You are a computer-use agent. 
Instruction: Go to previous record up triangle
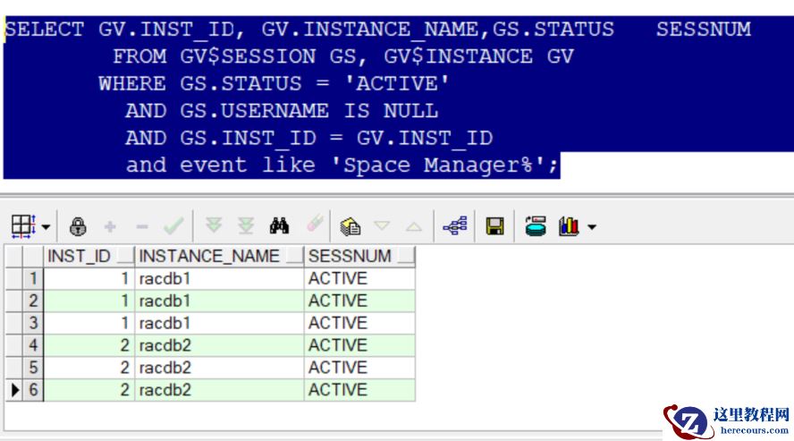pyautogui.click(x=414, y=226)
